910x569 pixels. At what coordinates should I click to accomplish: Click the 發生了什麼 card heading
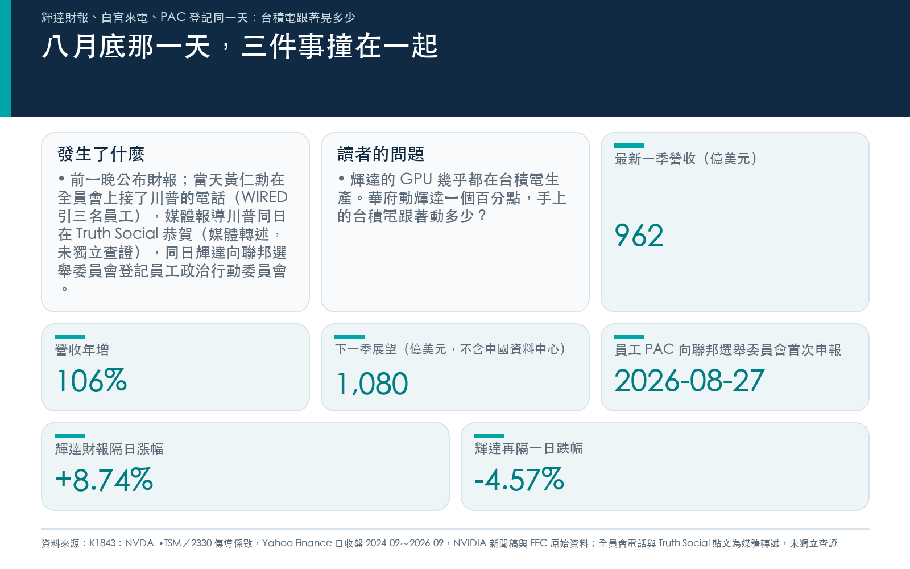[101, 154]
